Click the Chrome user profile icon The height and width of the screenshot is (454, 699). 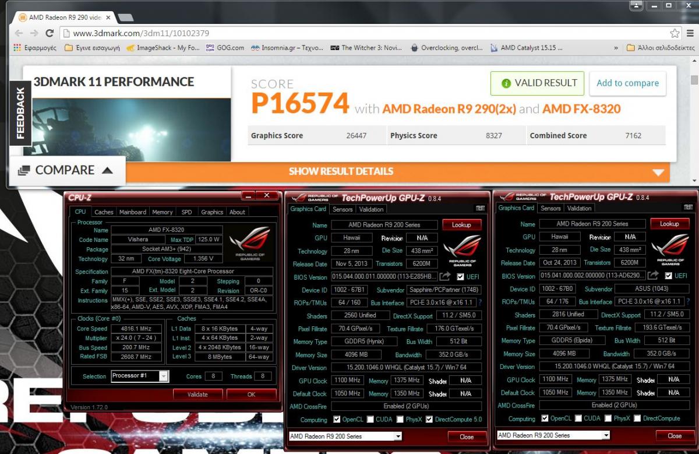point(636,5)
